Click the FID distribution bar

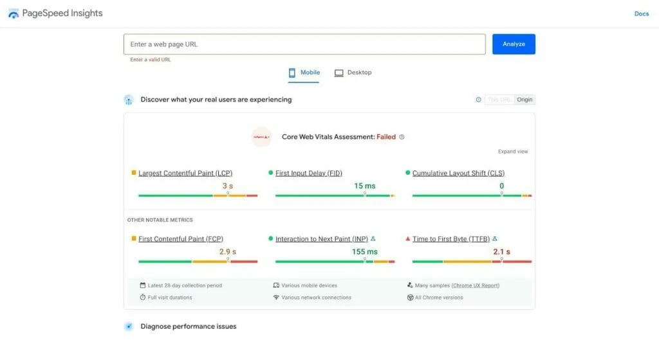point(335,195)
